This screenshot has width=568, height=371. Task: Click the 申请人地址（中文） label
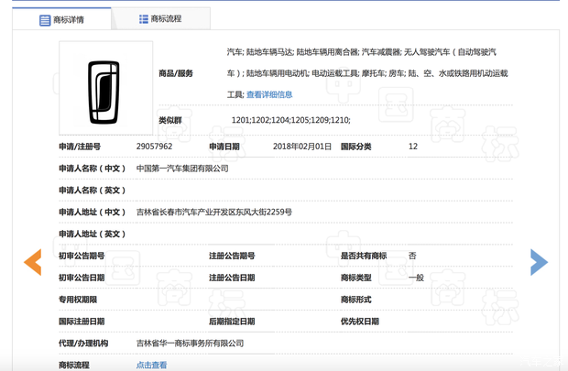point(93,212)
